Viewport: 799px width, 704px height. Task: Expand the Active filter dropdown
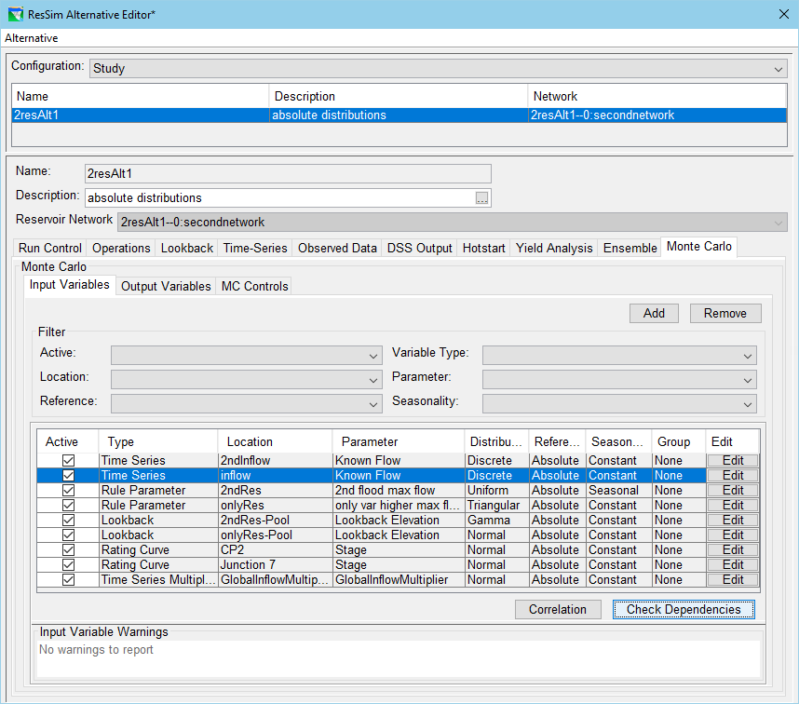246,355
